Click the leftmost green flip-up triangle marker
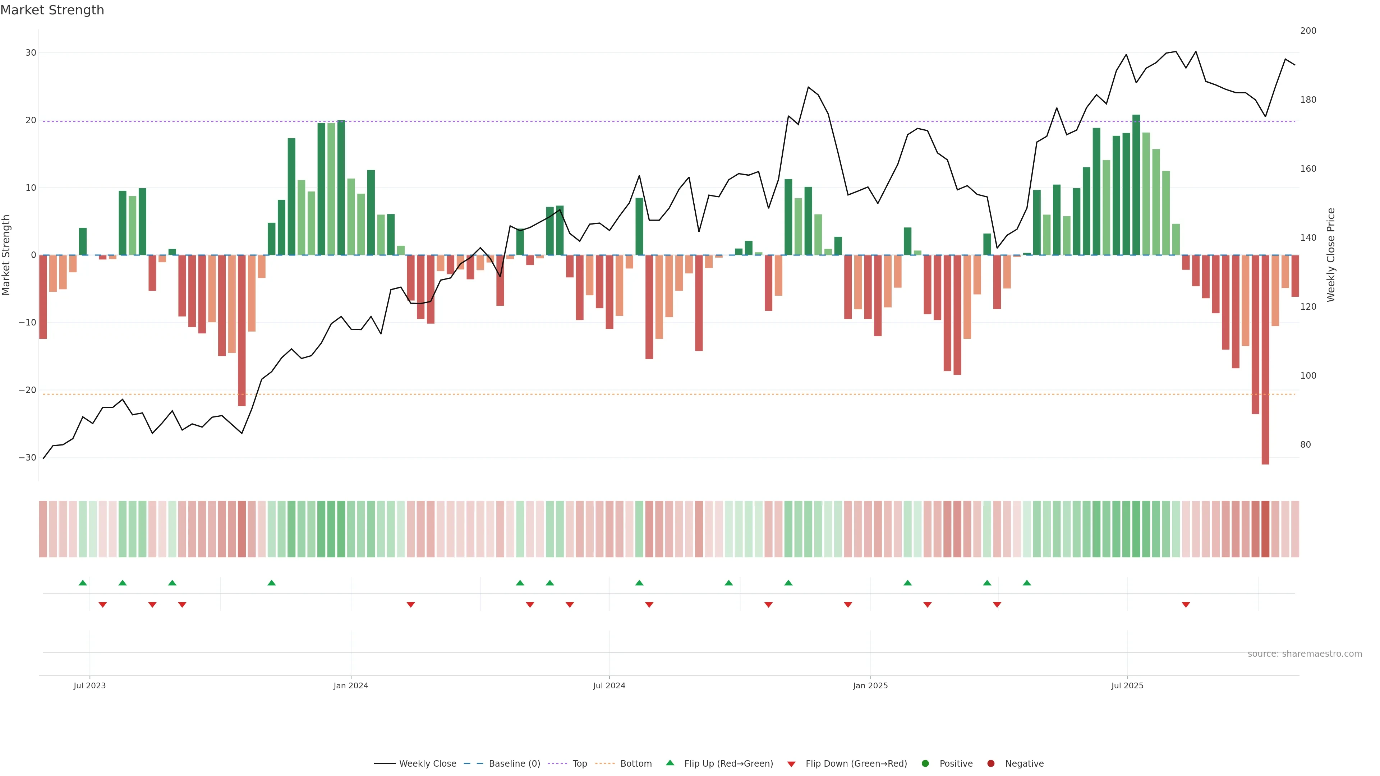This screenshot has height=776, width=1380. (x=83, y=583)
